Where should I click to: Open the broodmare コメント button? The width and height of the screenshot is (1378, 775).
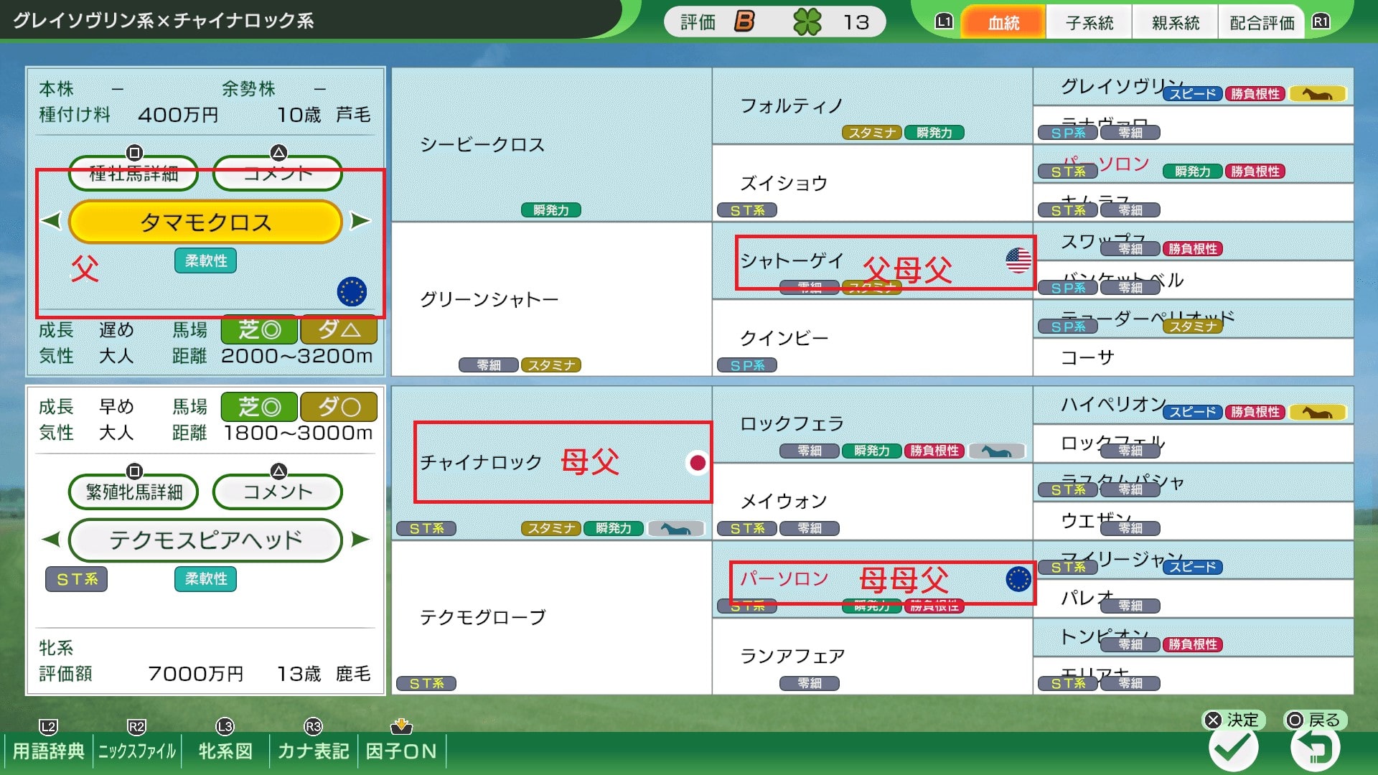pyautogui.click(x=278, y=492)
